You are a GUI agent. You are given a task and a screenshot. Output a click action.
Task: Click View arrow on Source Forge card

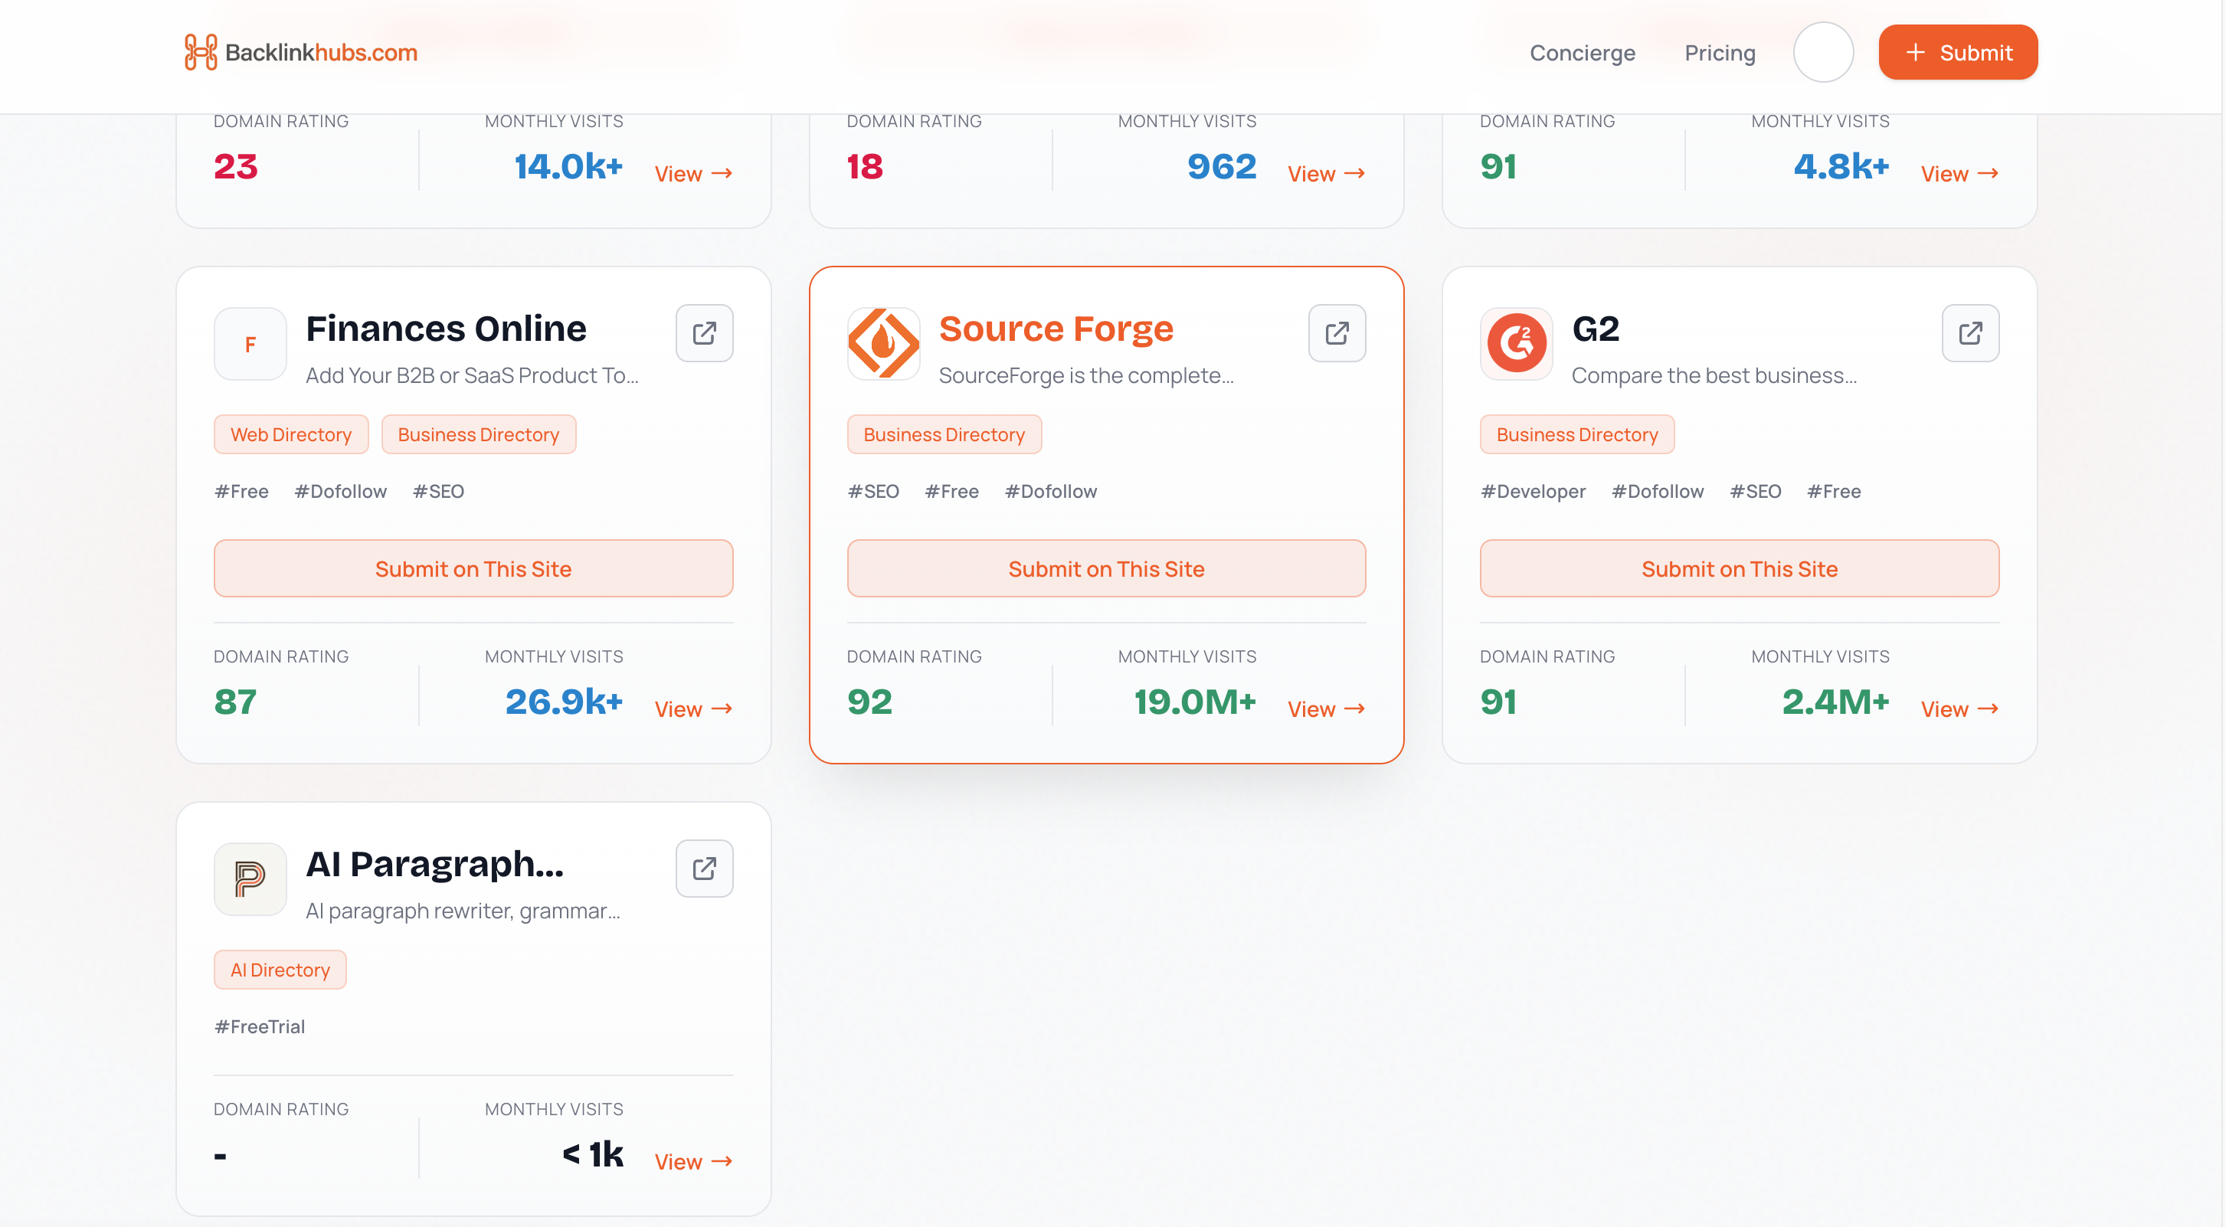1326,709
